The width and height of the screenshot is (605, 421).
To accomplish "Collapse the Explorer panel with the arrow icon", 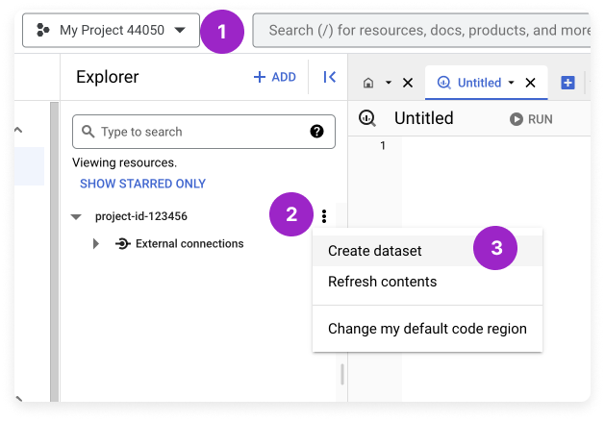I will tap(330, 77).
